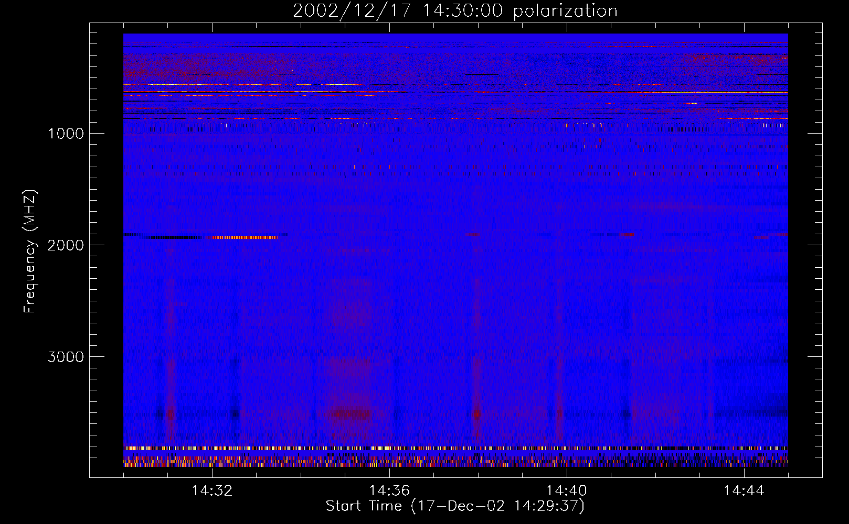849x524 pixels.
Task: Click the orange streak on the 1900 MHz line
Action: tap(245, 237)
